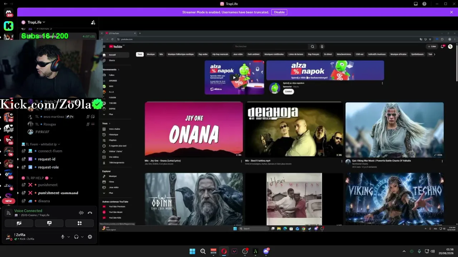
Task: Open the invite members icon beside TrapLife
Action: pos(93,22)
